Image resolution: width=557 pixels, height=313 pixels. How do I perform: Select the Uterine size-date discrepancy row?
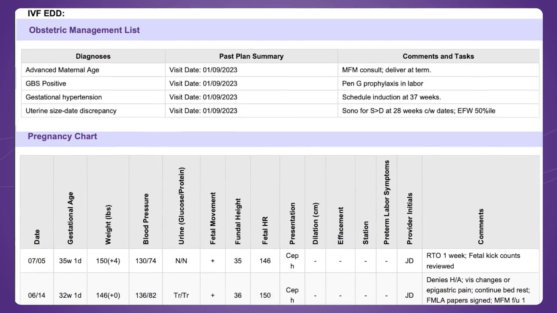[x=71, y=111]
